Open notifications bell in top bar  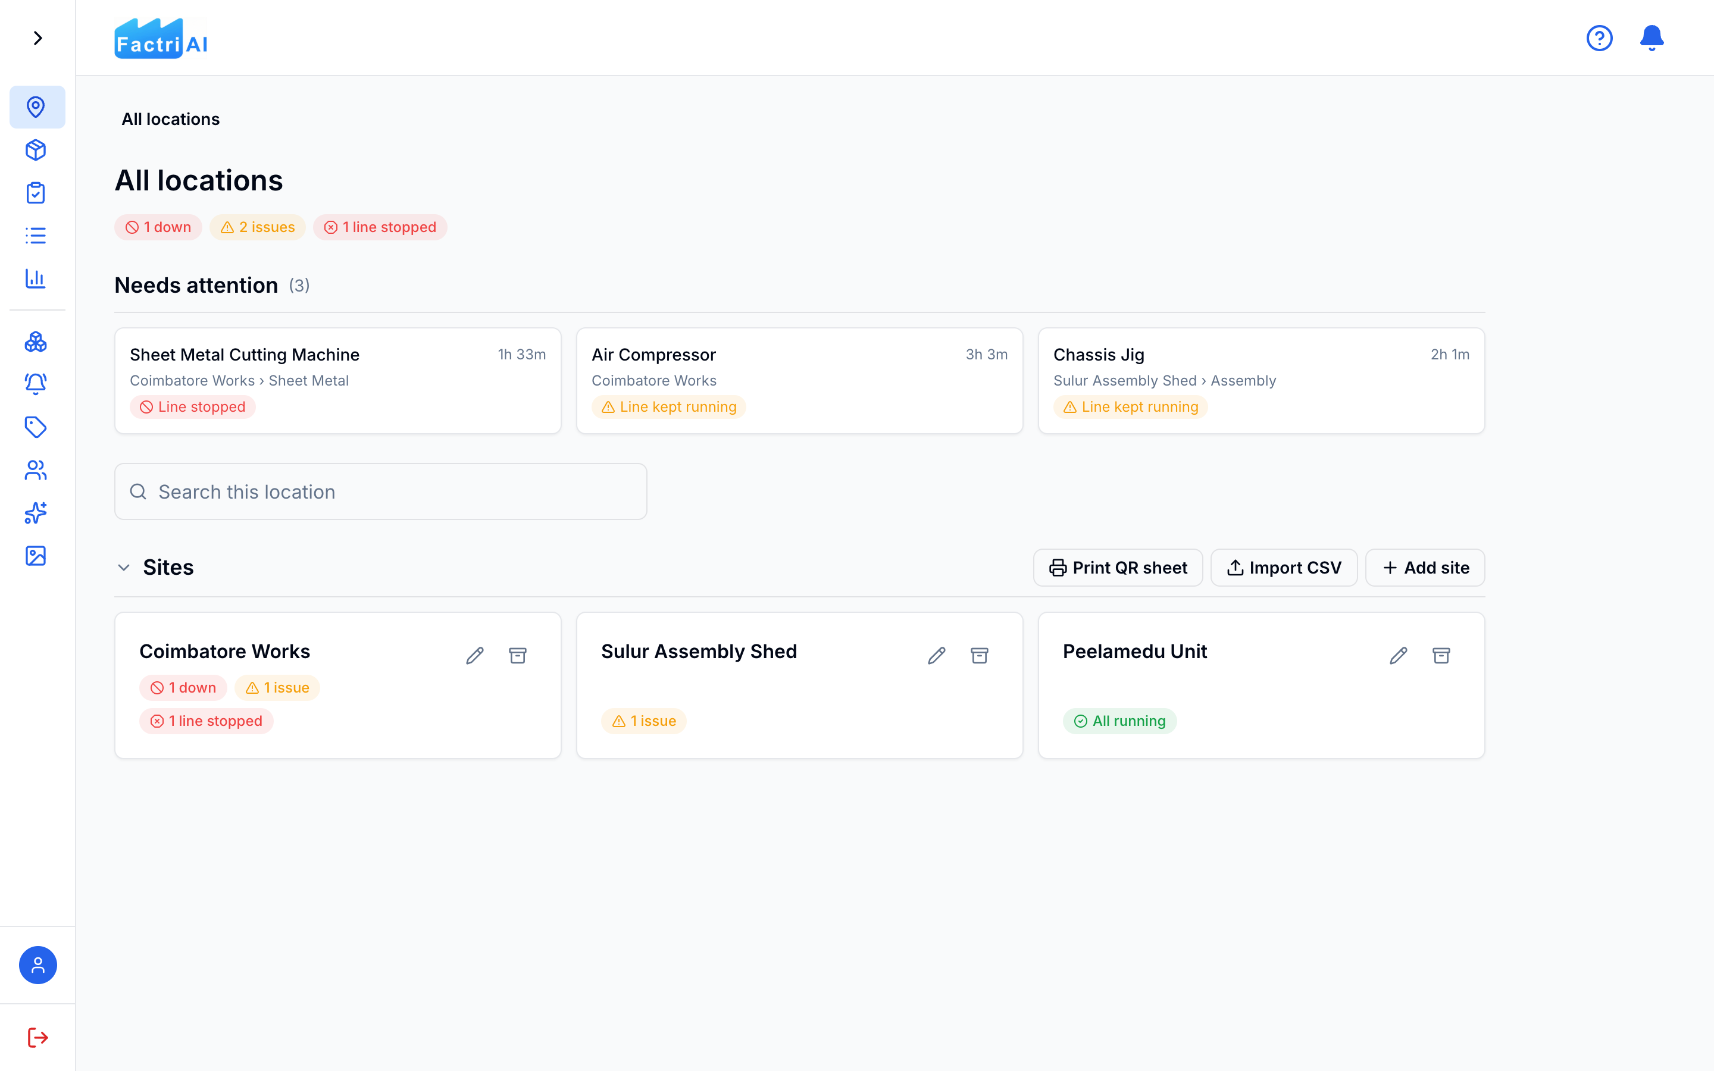tap(1652, 37)
